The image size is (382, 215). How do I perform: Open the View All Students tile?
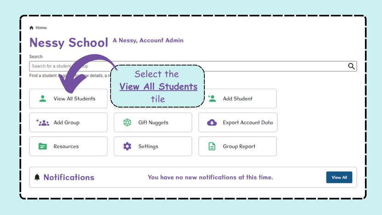point(68,98)
